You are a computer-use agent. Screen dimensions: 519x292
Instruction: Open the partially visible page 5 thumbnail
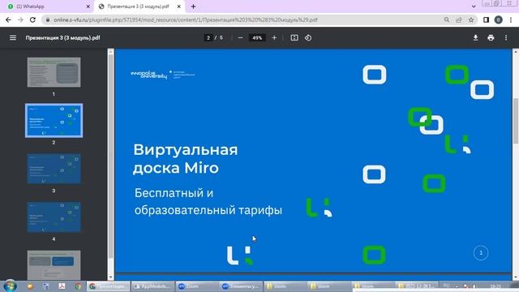coord(54,265)
